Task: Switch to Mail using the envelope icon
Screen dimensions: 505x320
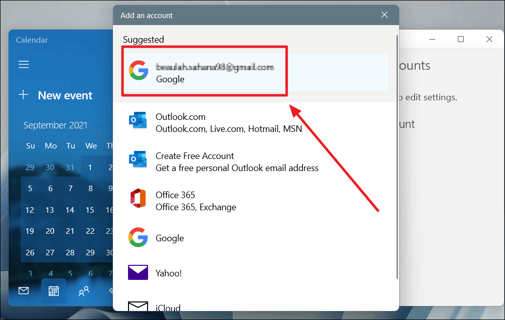Action: point(23,290)
